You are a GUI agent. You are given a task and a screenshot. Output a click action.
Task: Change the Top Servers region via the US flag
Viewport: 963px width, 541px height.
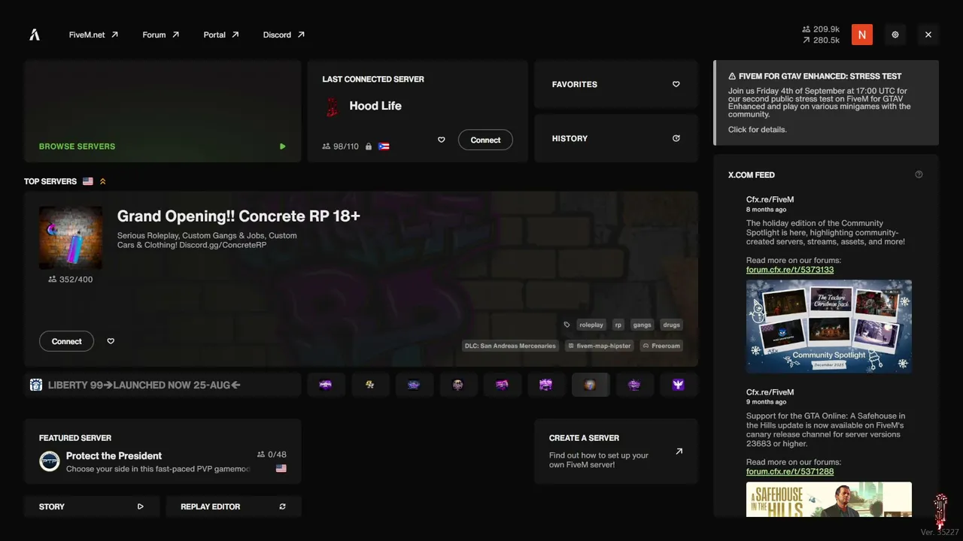[88, 181]
